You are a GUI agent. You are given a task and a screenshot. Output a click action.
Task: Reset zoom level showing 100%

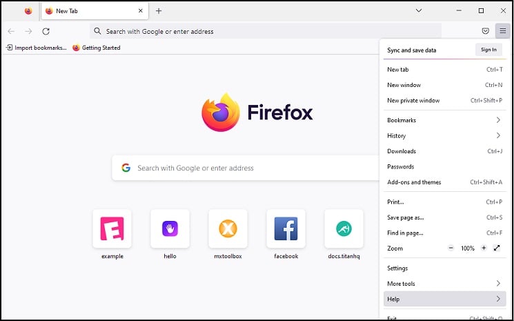[468, 249]
